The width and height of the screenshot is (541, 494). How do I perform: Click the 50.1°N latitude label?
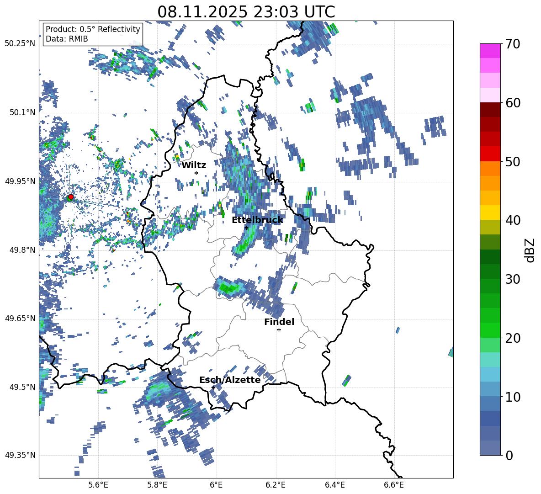22,112
